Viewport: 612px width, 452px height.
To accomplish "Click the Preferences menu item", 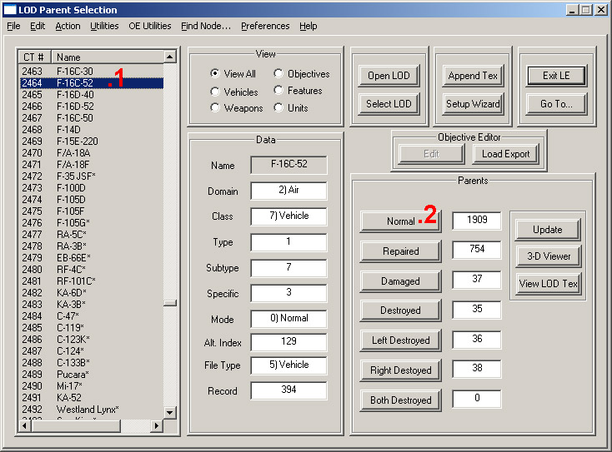I will tap(265, 26).
